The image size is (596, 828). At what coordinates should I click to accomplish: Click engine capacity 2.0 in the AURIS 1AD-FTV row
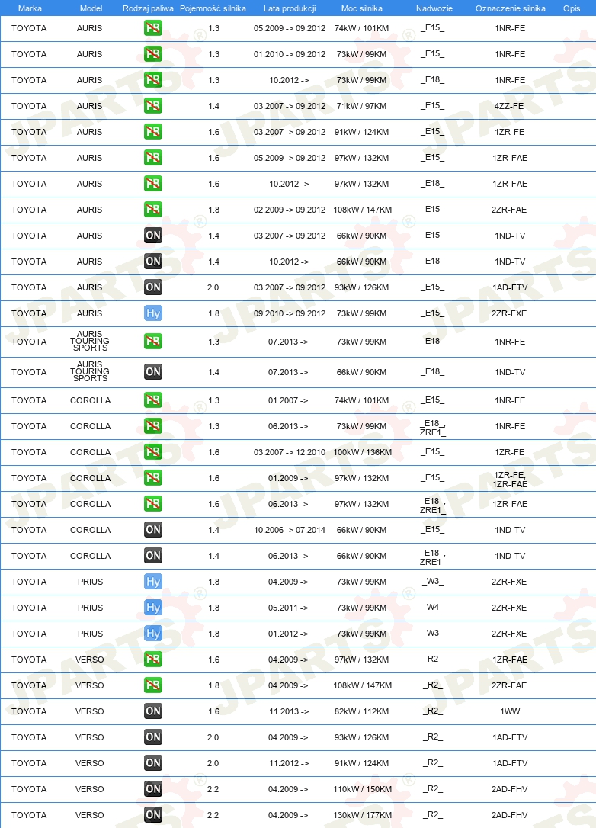tap(213, 287)
